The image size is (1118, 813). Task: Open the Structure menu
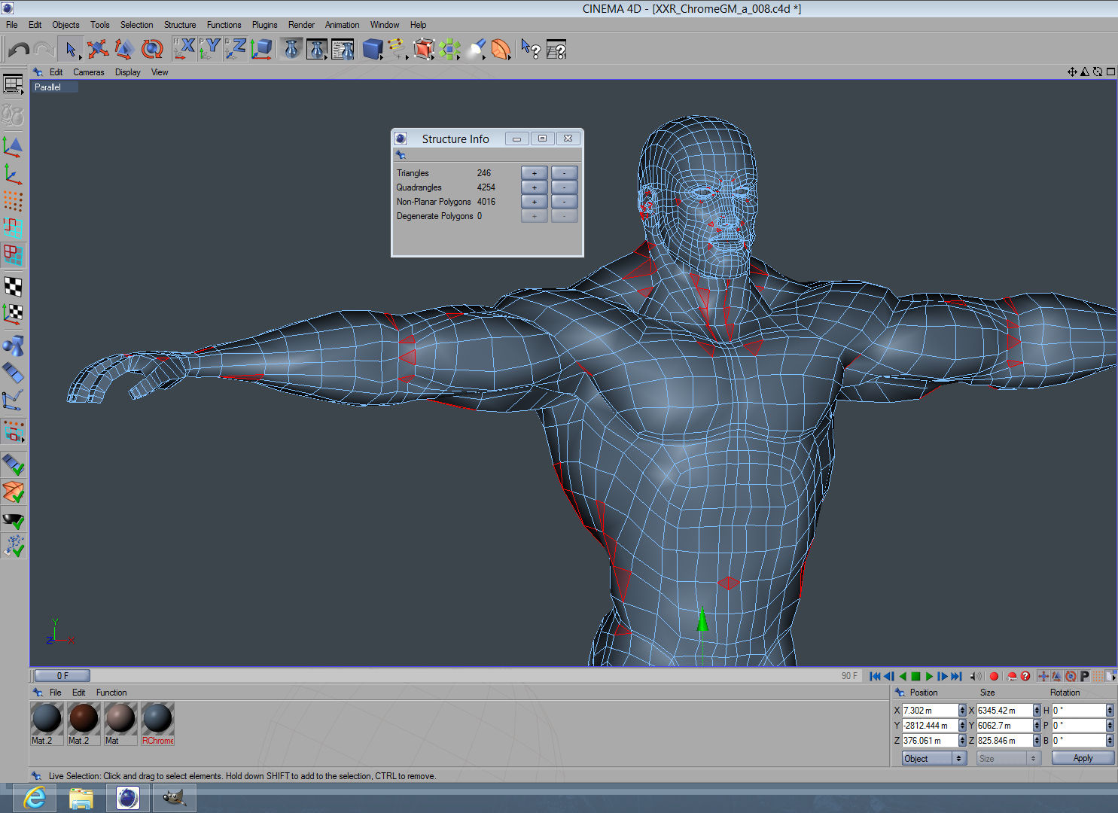coord(180,25)
